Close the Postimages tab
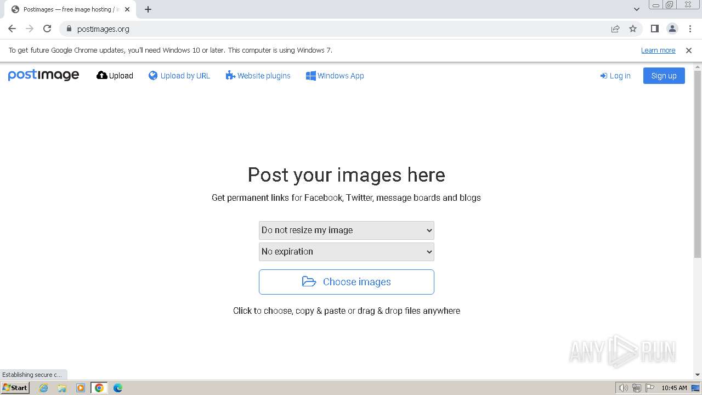This screenshot has width=702, height=395. [x=127, y=9]
